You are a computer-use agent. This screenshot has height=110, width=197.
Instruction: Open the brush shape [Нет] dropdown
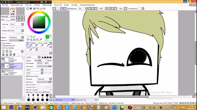coord(35,70)
